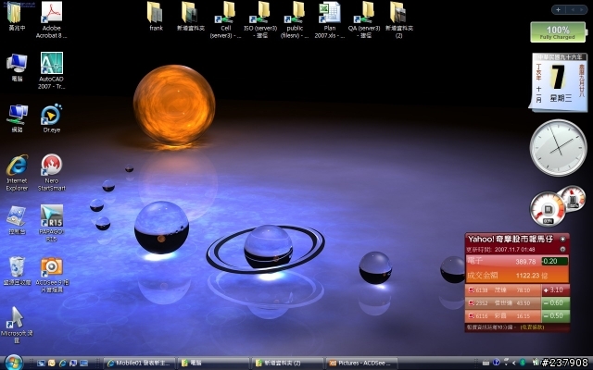Screen dimensions: 593x370
Task: Click the -0.60 change value
Action: coord(556,302)
